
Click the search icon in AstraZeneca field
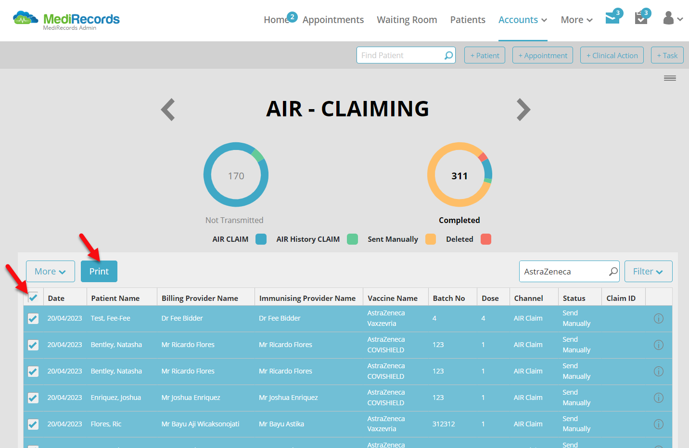click(613, 272)
